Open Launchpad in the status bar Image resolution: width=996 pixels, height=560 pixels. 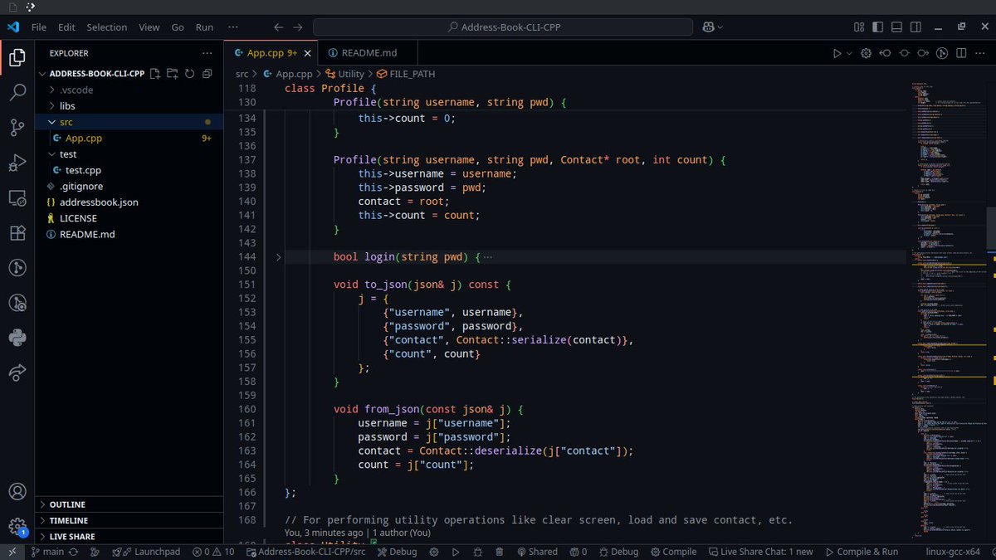coord(146,552)
